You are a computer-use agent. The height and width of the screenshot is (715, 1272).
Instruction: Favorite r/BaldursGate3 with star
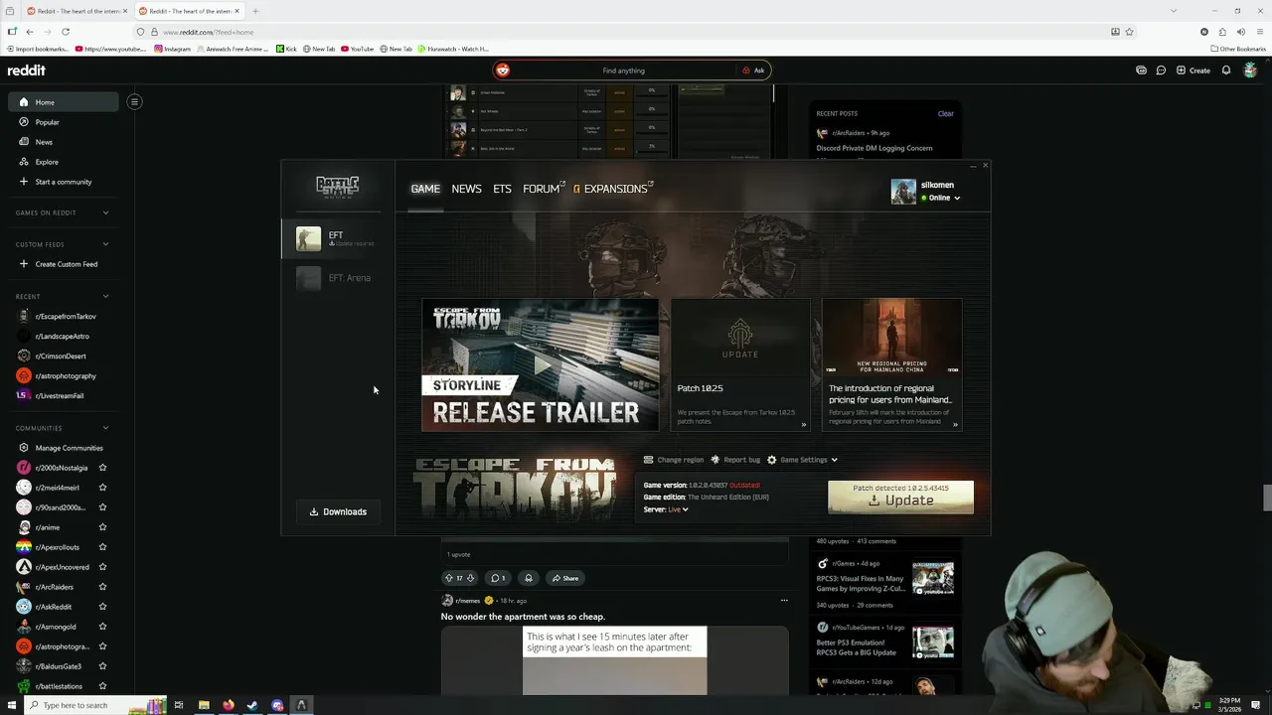click(x=102, y=666)
